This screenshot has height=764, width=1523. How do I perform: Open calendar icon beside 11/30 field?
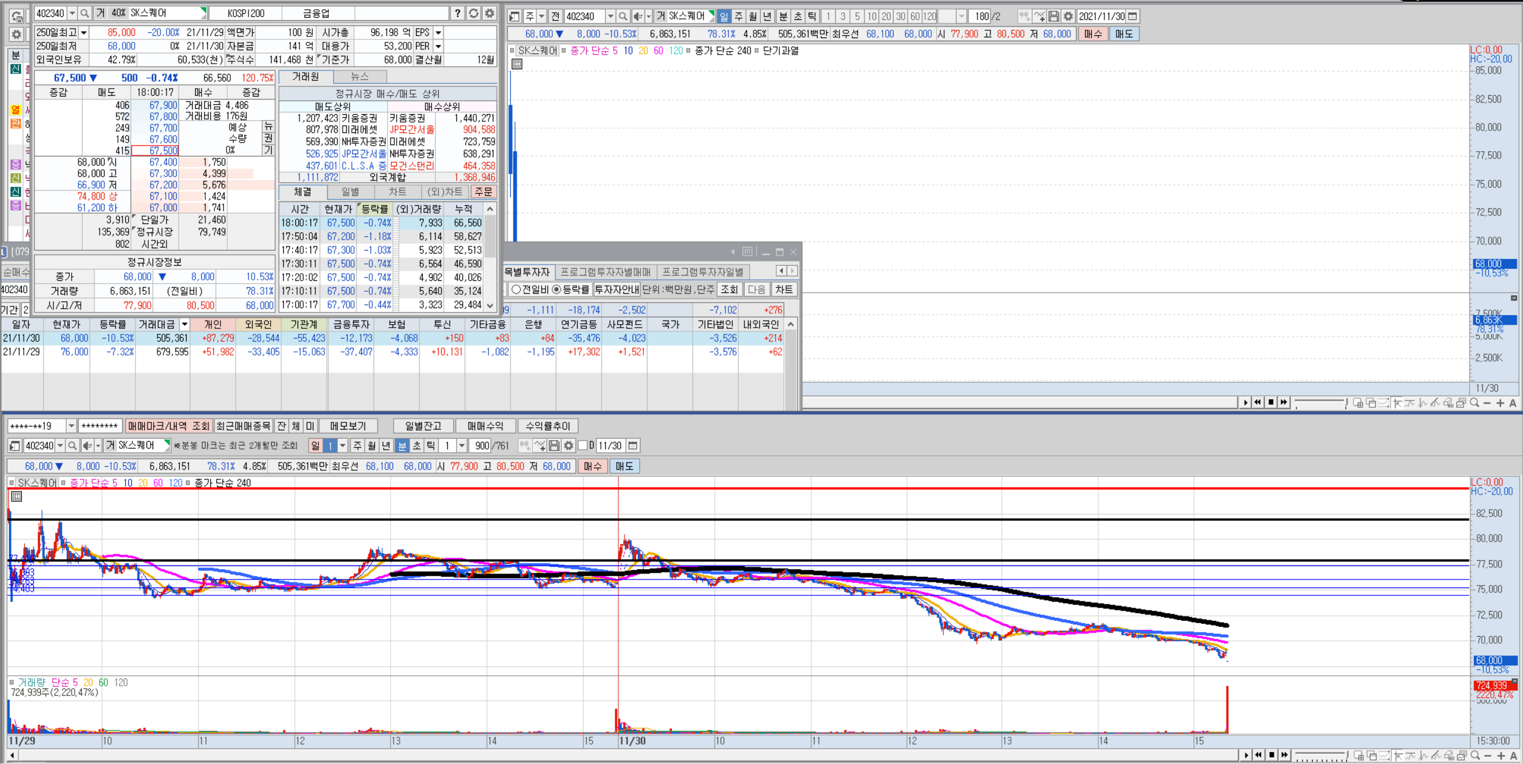coord(633,446)
